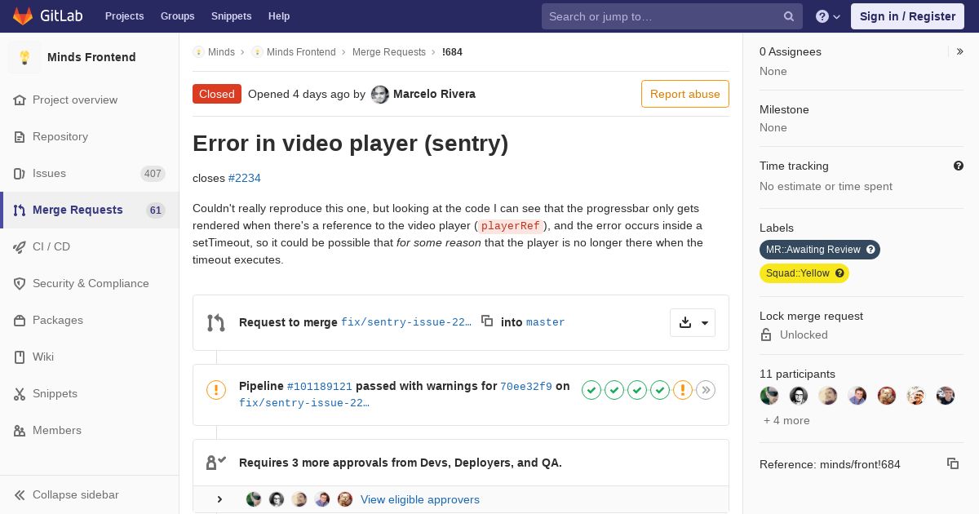Open pipeline #101189121
The height and width of the screenshot is (514, 979).
[320, 387]
